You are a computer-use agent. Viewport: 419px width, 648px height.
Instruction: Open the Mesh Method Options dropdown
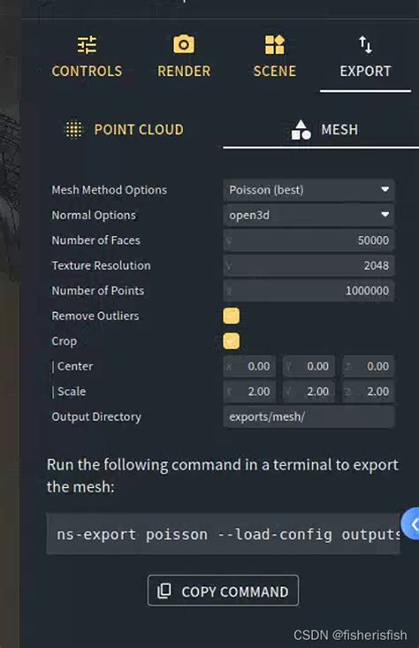309,190
